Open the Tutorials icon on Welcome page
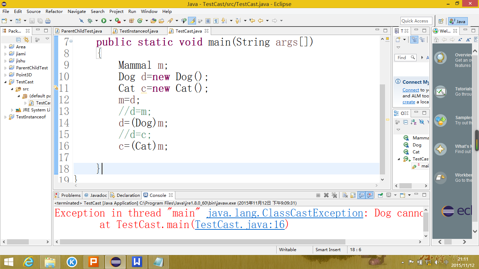This screenshot has width=479, height=269. point(440,92)
